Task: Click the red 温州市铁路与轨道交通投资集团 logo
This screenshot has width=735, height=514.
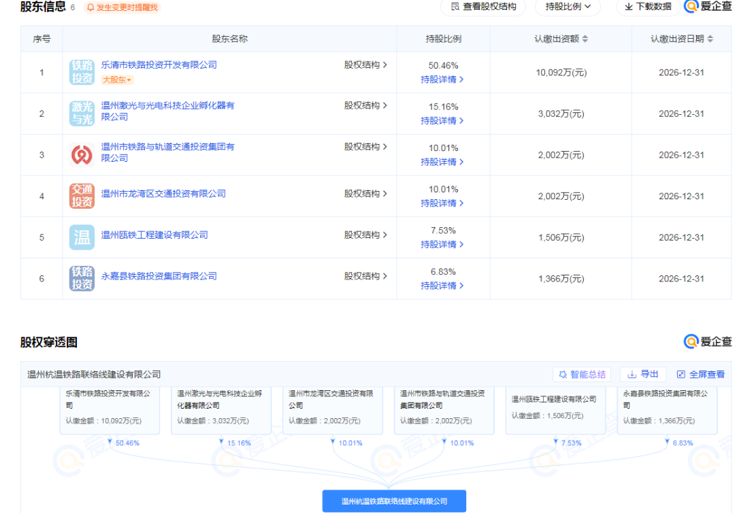Action: pos(82,155)
